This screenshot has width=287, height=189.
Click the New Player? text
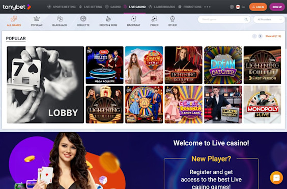click(211, 159)
